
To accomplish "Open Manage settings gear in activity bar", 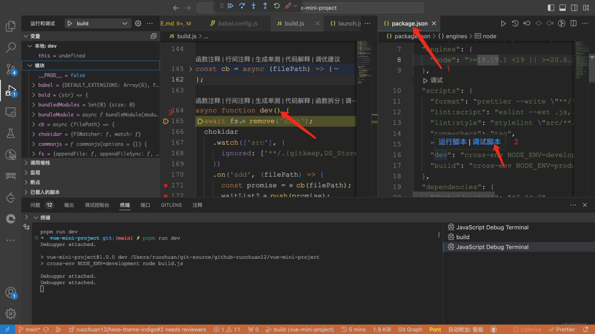I will (10, 314).
